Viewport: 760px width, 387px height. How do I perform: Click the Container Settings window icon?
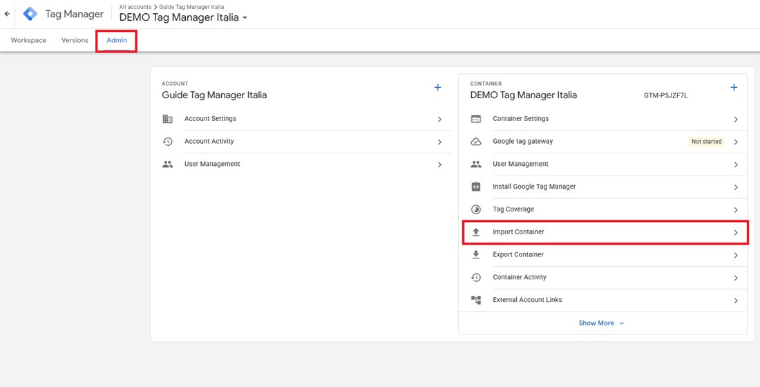(x=476, y=119)
